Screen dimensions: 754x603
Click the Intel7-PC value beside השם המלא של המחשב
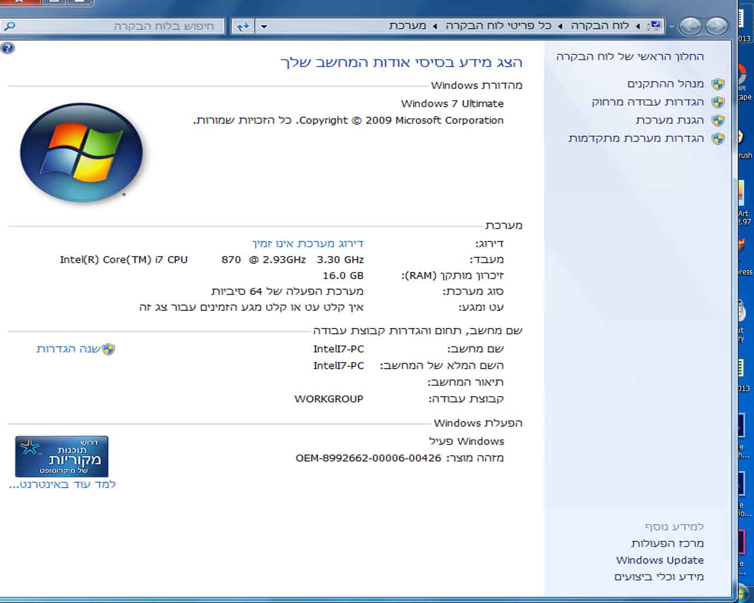click(339, 366)
